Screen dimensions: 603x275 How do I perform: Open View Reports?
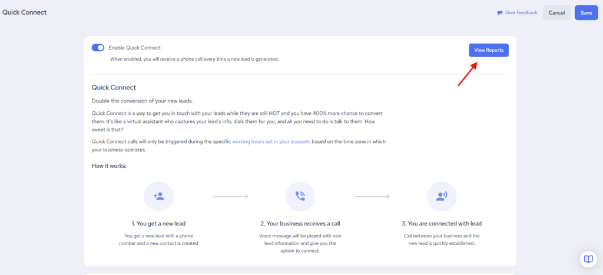point(488,50)
